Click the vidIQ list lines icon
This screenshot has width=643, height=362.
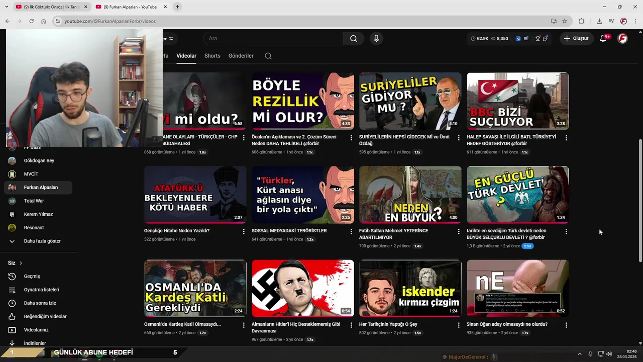526,39
